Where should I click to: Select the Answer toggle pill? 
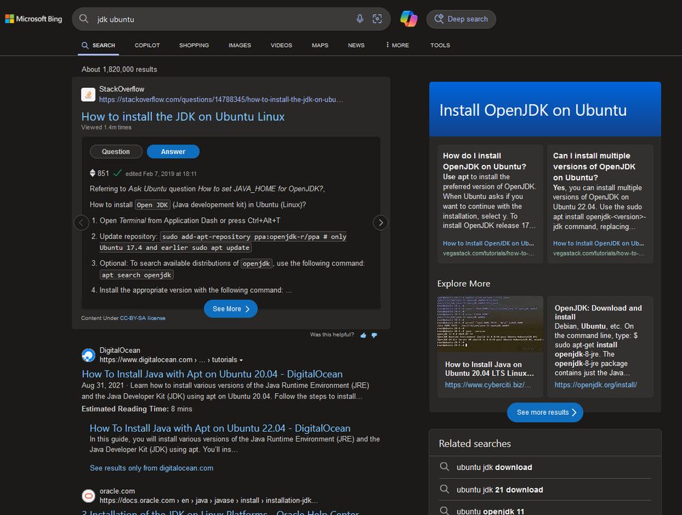pos(173,152)
